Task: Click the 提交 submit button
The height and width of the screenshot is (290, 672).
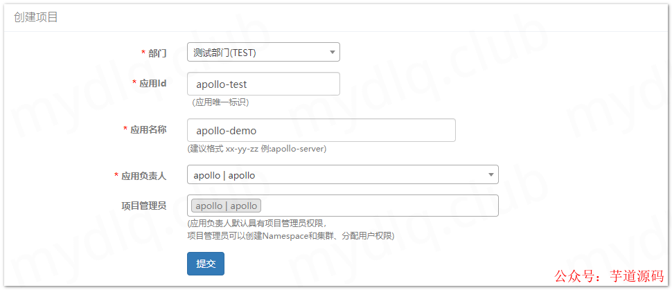Action: (205, 264)
